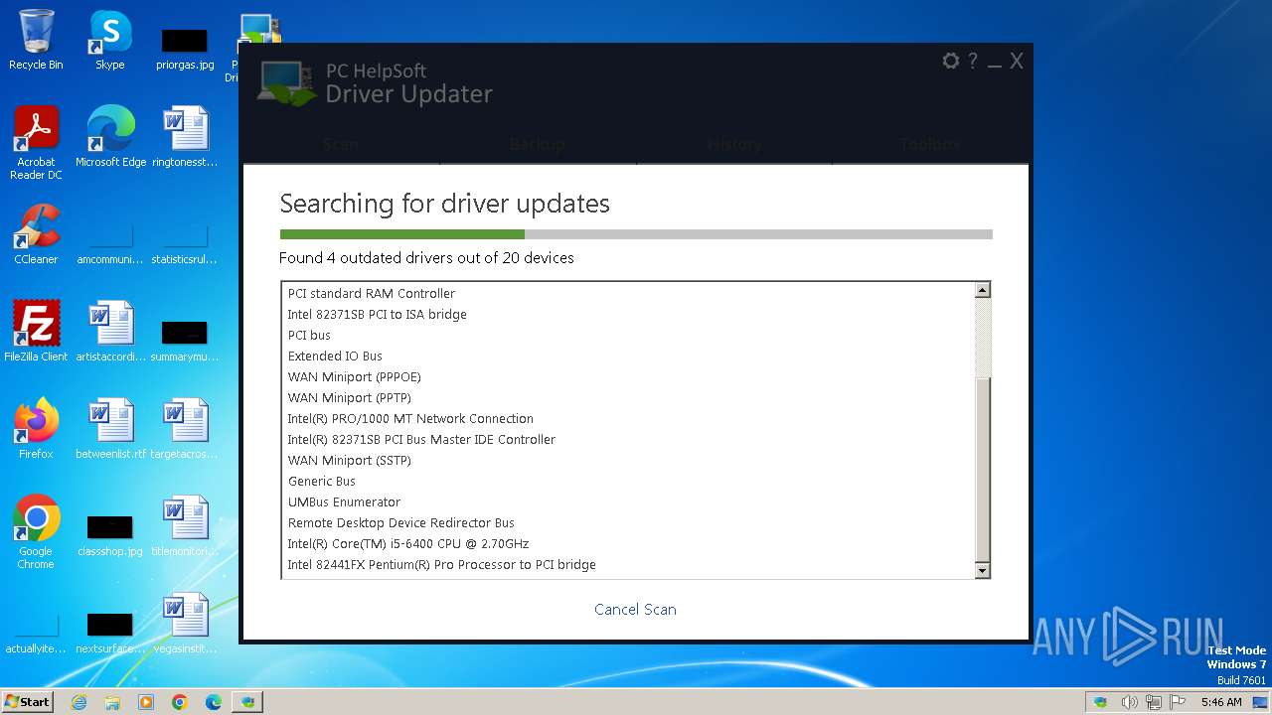Cancel the driver scan

635,610
